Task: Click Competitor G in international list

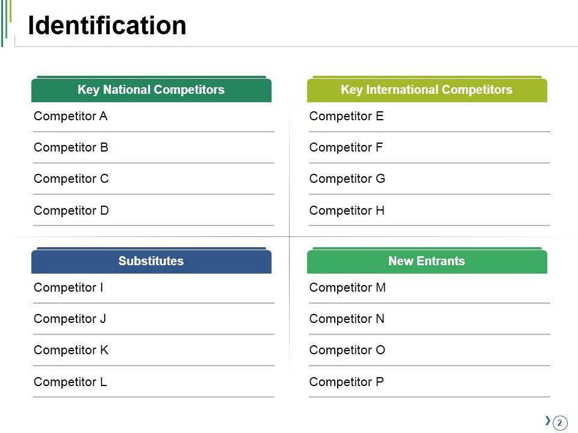Action: point(347,179)
